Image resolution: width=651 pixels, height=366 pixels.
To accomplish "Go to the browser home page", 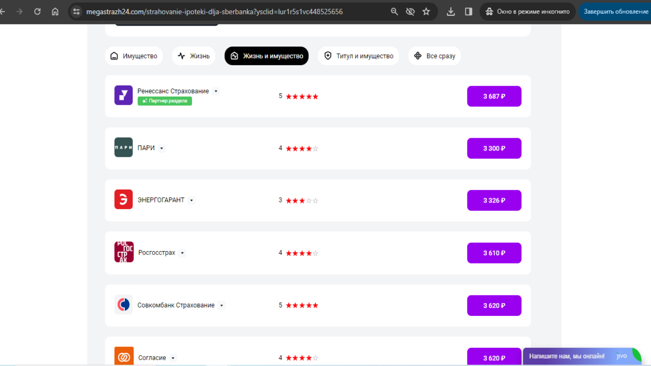I will coord(55,11).
